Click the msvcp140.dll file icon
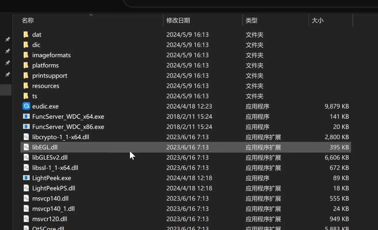The width and height of the screenshot is (378, 230). click(26, 199)
